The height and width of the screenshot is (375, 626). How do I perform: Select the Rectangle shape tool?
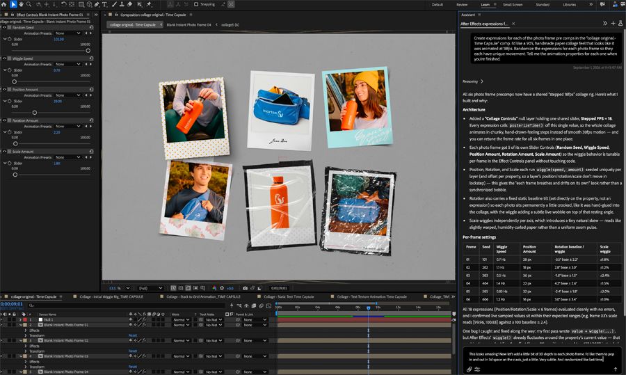tap(81, 4)
